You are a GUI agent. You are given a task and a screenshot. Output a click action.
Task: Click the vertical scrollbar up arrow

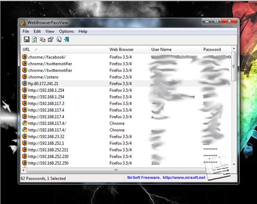pos(234,49)
